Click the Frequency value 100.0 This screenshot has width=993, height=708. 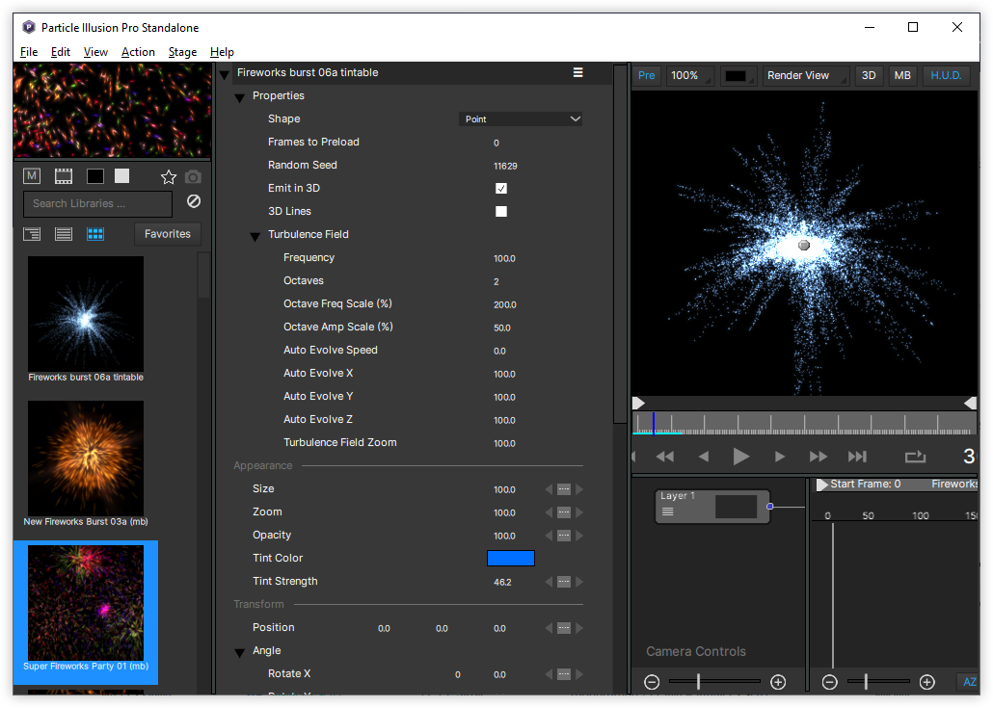pos(505,258)
